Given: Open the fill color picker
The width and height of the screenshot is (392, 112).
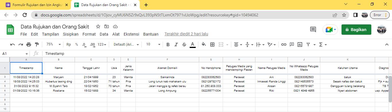Looking at the screenshot, I should click(203, 45).
